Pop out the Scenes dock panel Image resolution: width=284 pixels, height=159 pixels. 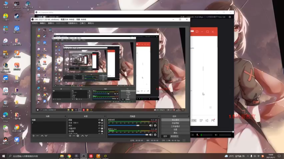coord(65,116)
